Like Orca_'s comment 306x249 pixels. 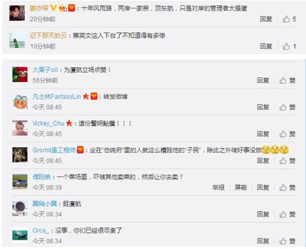pyautogui.click(x=287, y=241)
